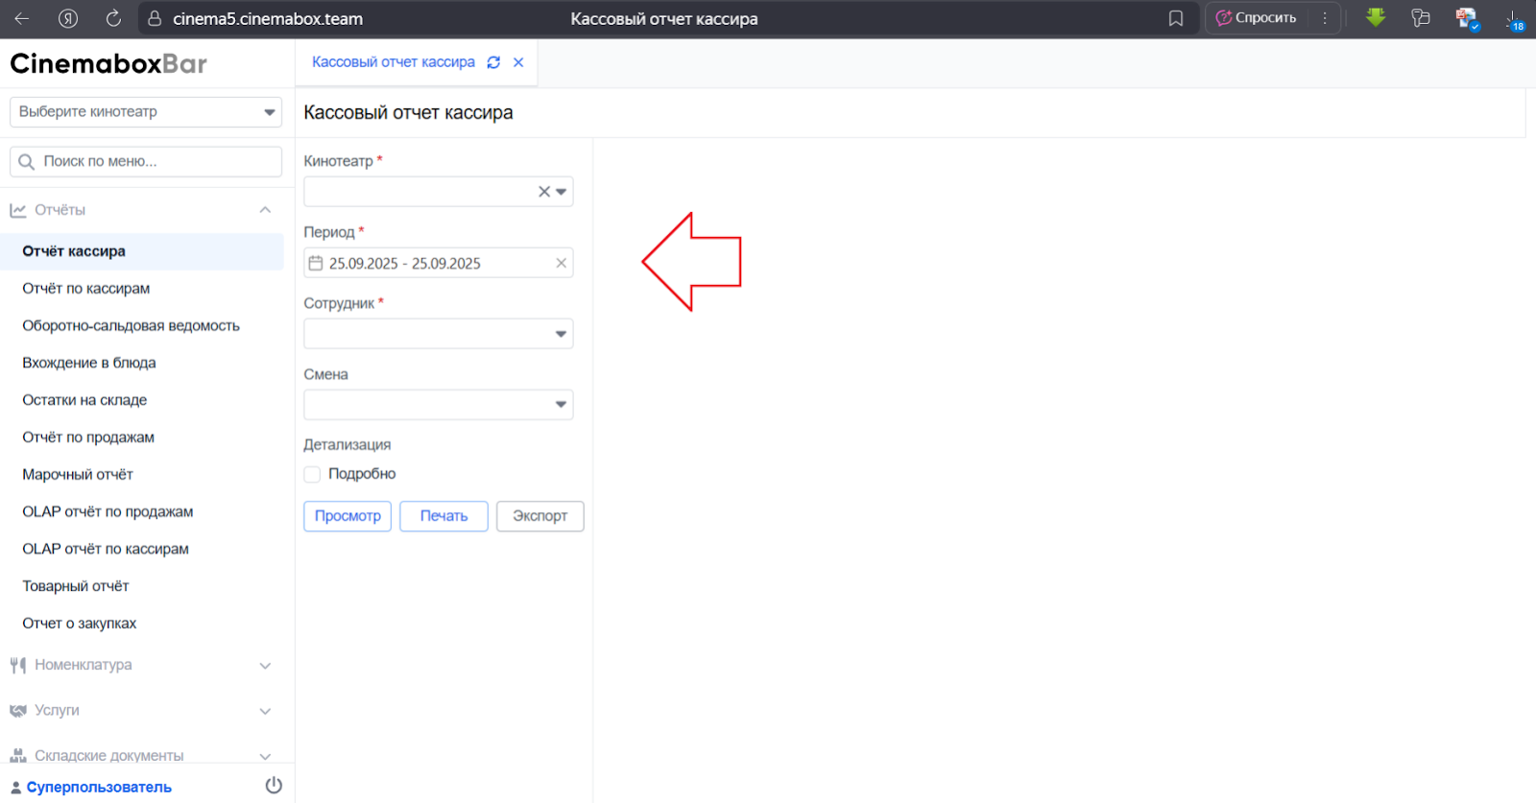Viewport: 1536px width, 803px height.
Task: Click the cinema5.cinemabox.team address bar
Action: (268, 18)
